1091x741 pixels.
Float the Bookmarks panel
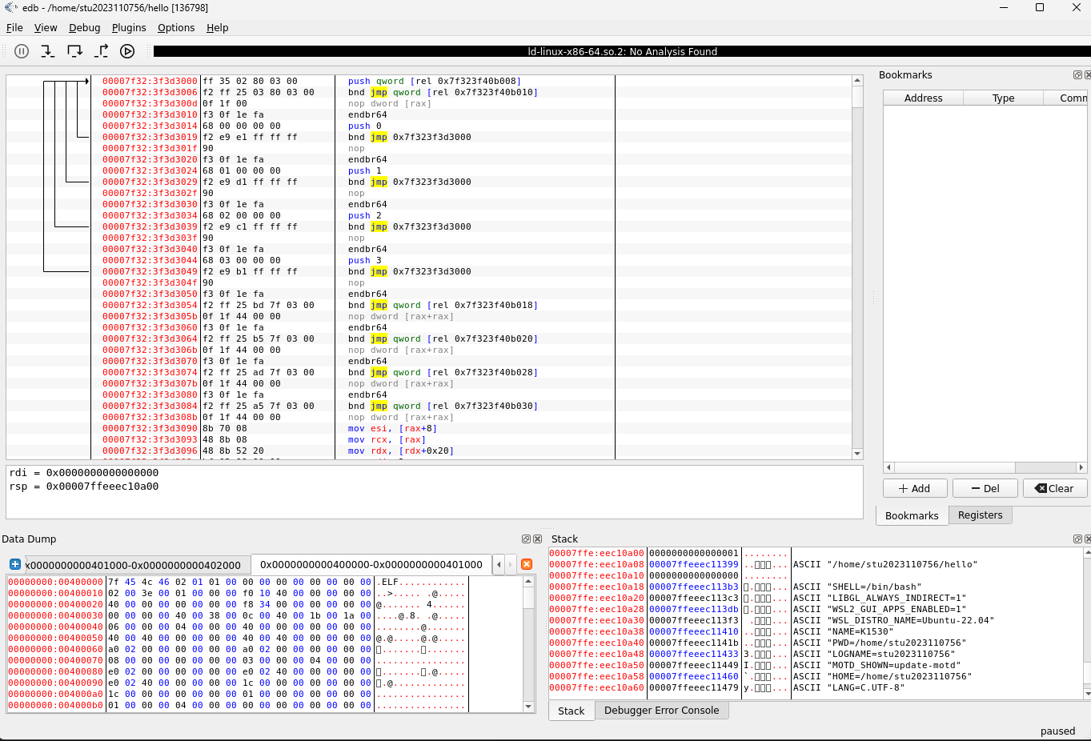[1077, 75]
